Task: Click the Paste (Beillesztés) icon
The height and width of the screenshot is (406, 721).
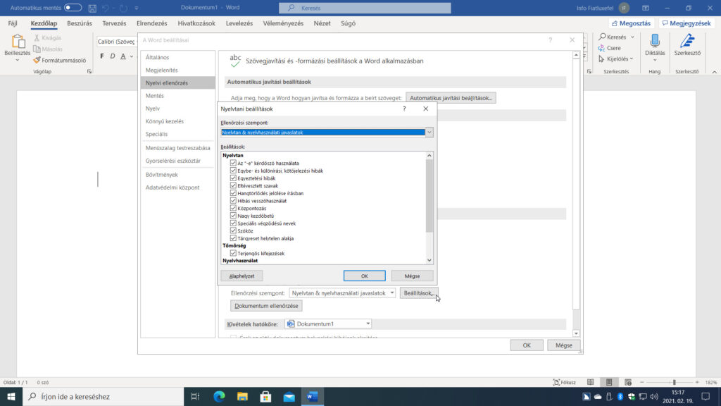Action: (x=18, y=42)
